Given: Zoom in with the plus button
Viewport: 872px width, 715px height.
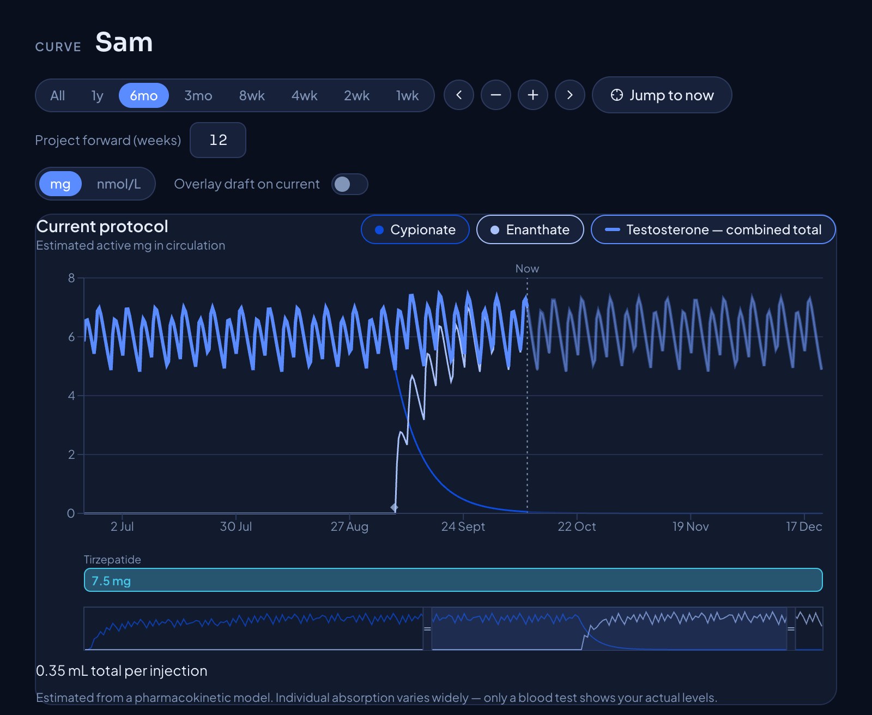Looking at the screenshot, I should [532, 95].
